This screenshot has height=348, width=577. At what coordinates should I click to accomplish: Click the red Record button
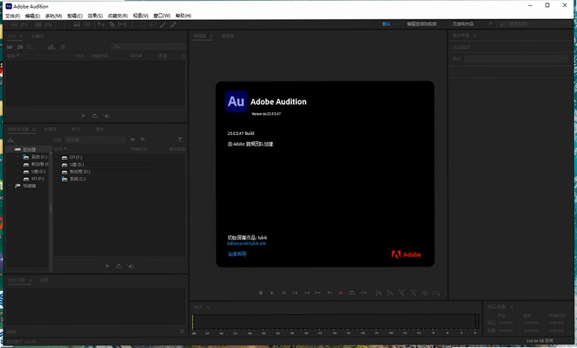point(341,293)
